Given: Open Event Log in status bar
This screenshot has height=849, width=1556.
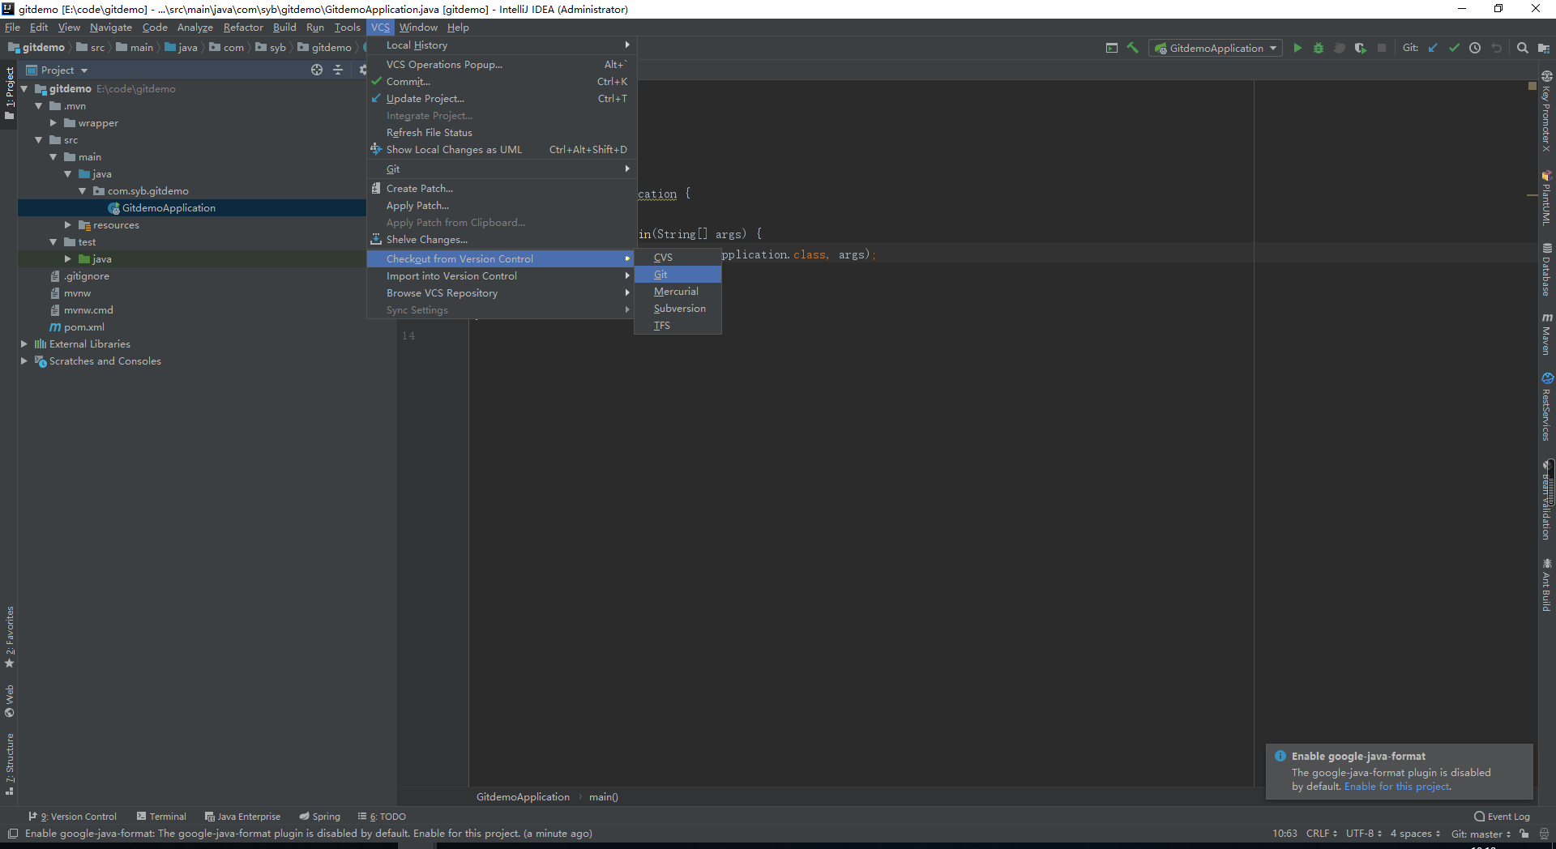Looking at the screenshot, I should point(1502,817).
